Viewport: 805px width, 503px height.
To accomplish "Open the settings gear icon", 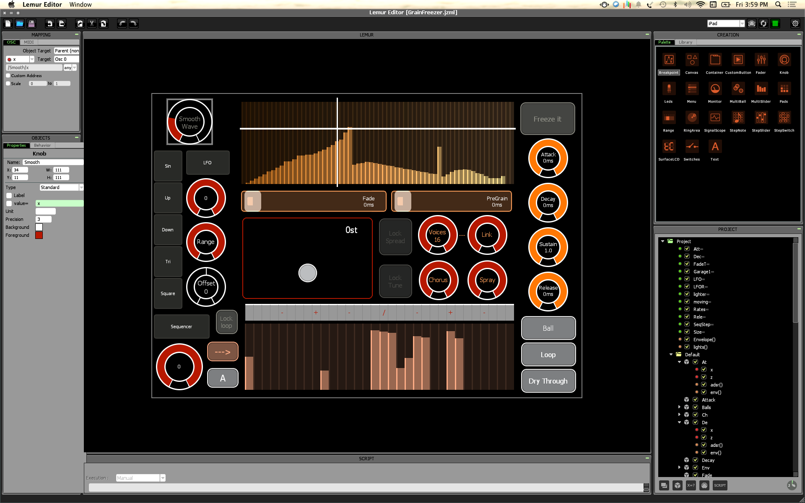I will (x=795, y=23).
